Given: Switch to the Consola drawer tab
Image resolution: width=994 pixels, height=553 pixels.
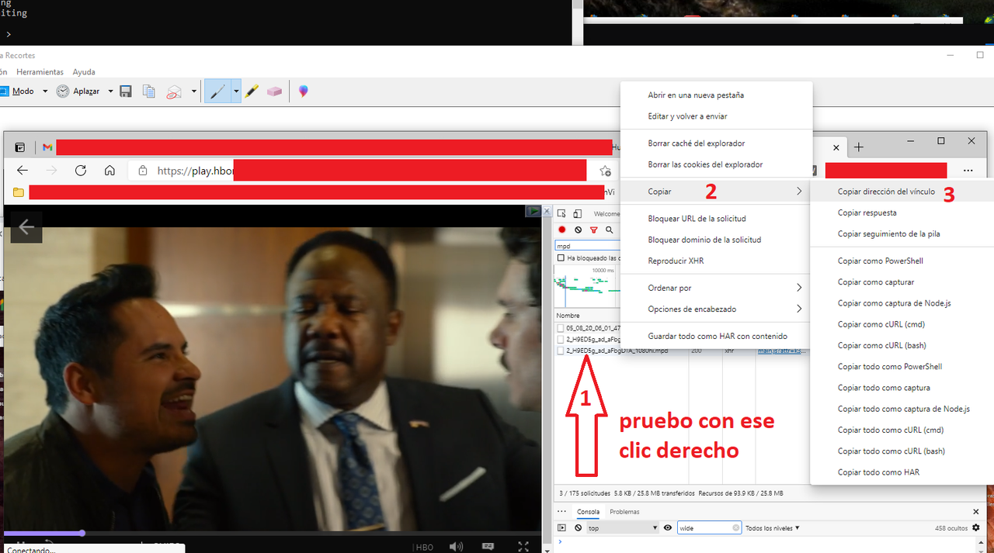Looking at the screenshot, I should pos(588,512).
